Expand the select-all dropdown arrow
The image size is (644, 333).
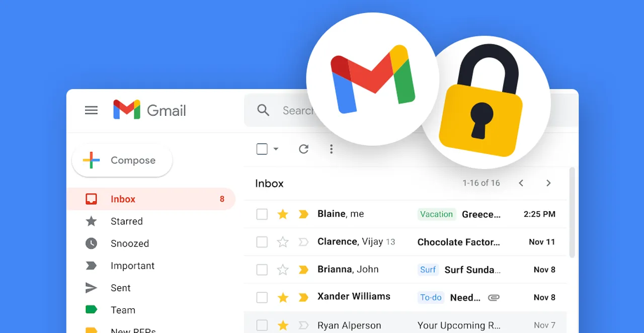[276, 149]
